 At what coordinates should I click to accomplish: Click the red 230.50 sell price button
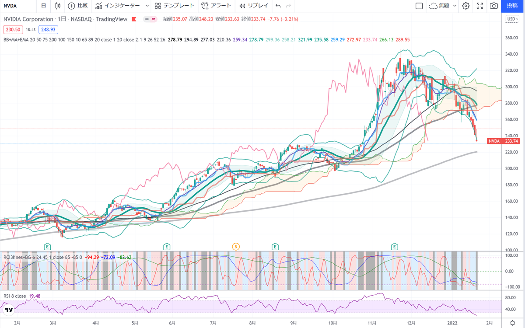point(12,29)
